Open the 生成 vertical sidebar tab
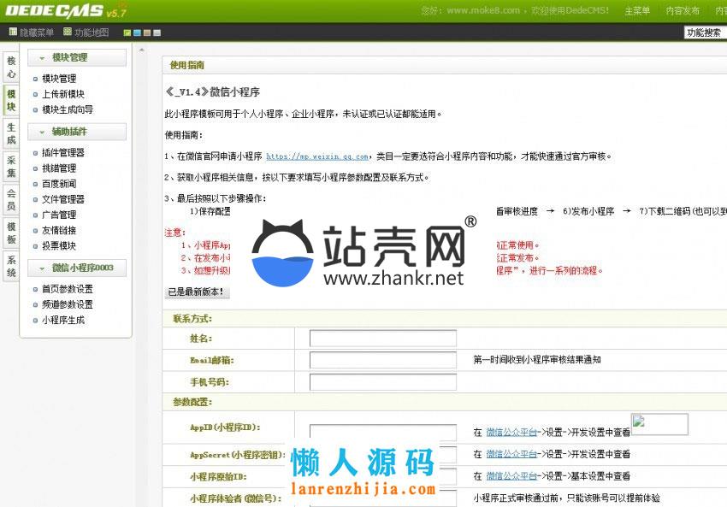The image size is (727, 507). tap(11, 133)
